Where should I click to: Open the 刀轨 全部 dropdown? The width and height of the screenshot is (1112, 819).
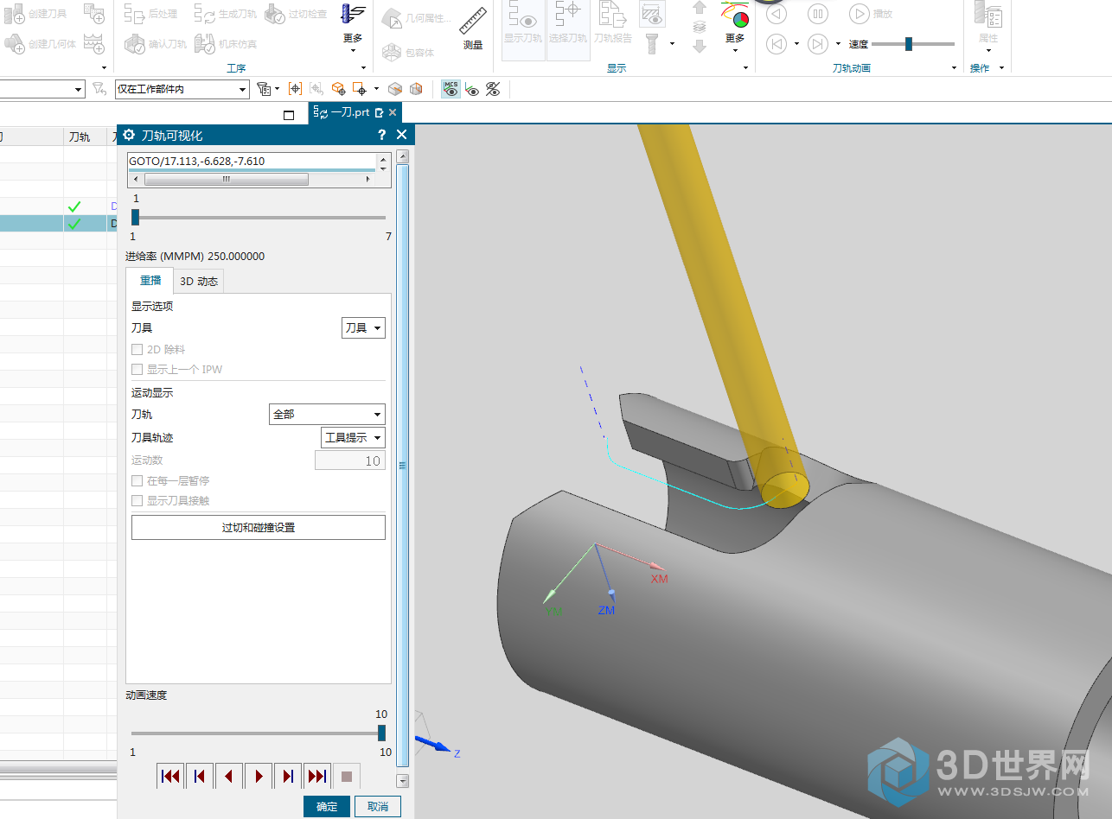327,415
